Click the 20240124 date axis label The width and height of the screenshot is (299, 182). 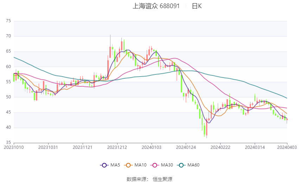pyautogui.click(x=186, y=147)
